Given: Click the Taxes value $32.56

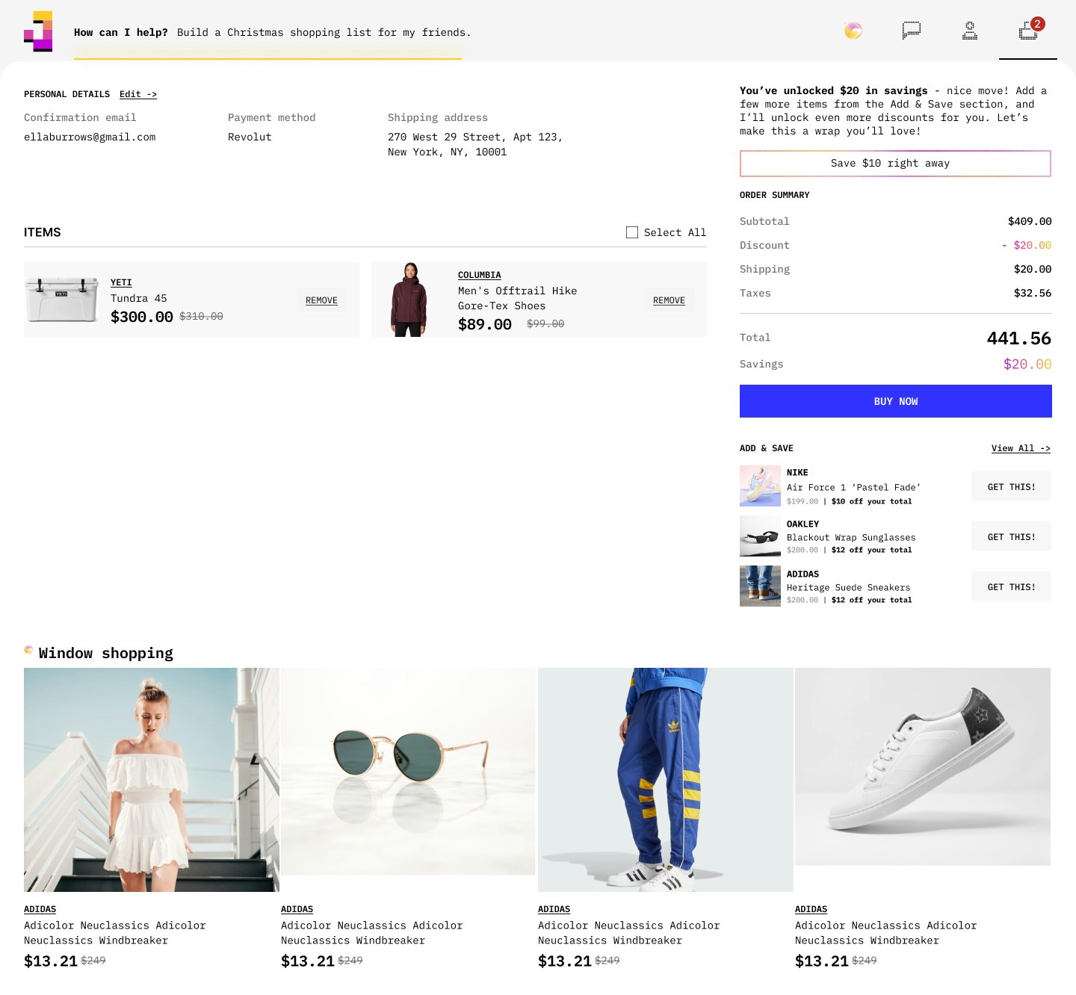Looking at the screenshot, I should click(x=1033, y=293).
